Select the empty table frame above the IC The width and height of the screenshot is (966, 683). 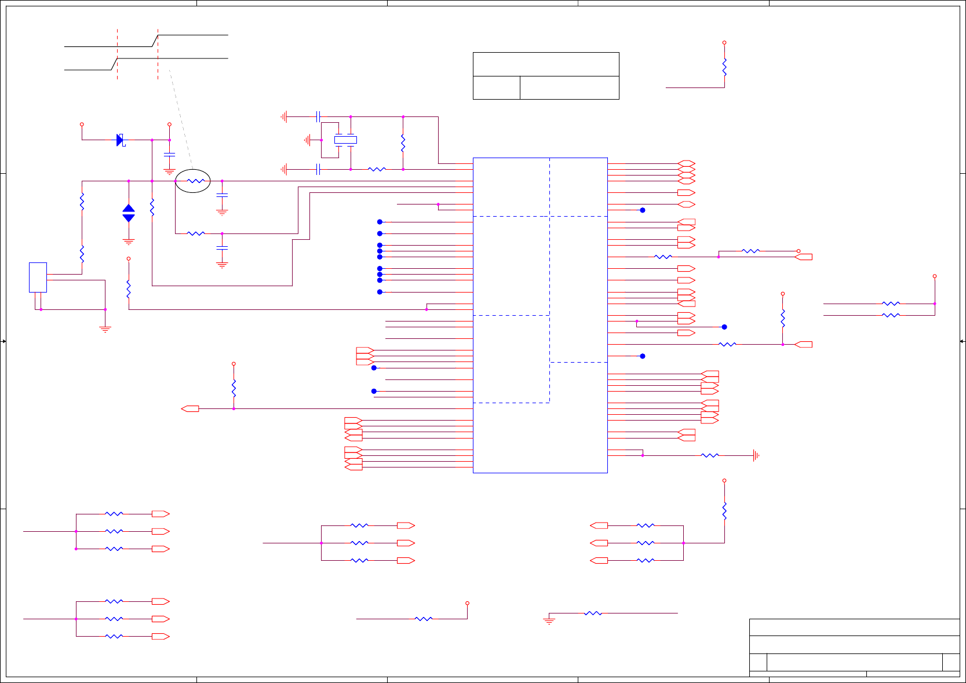(546, 76)
